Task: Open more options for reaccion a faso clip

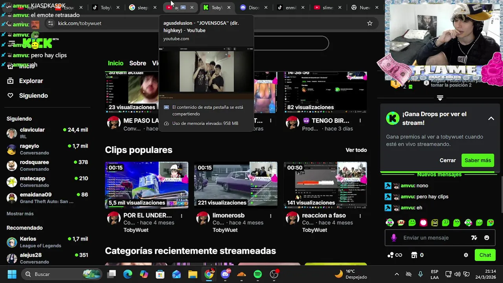Action: tap(360, 216)
